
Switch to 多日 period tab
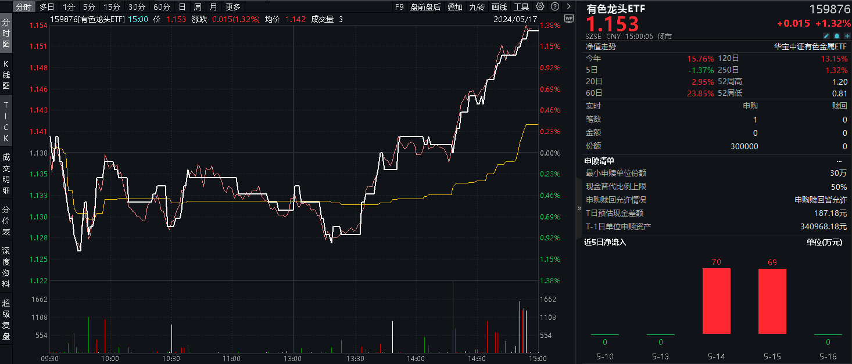46,7
